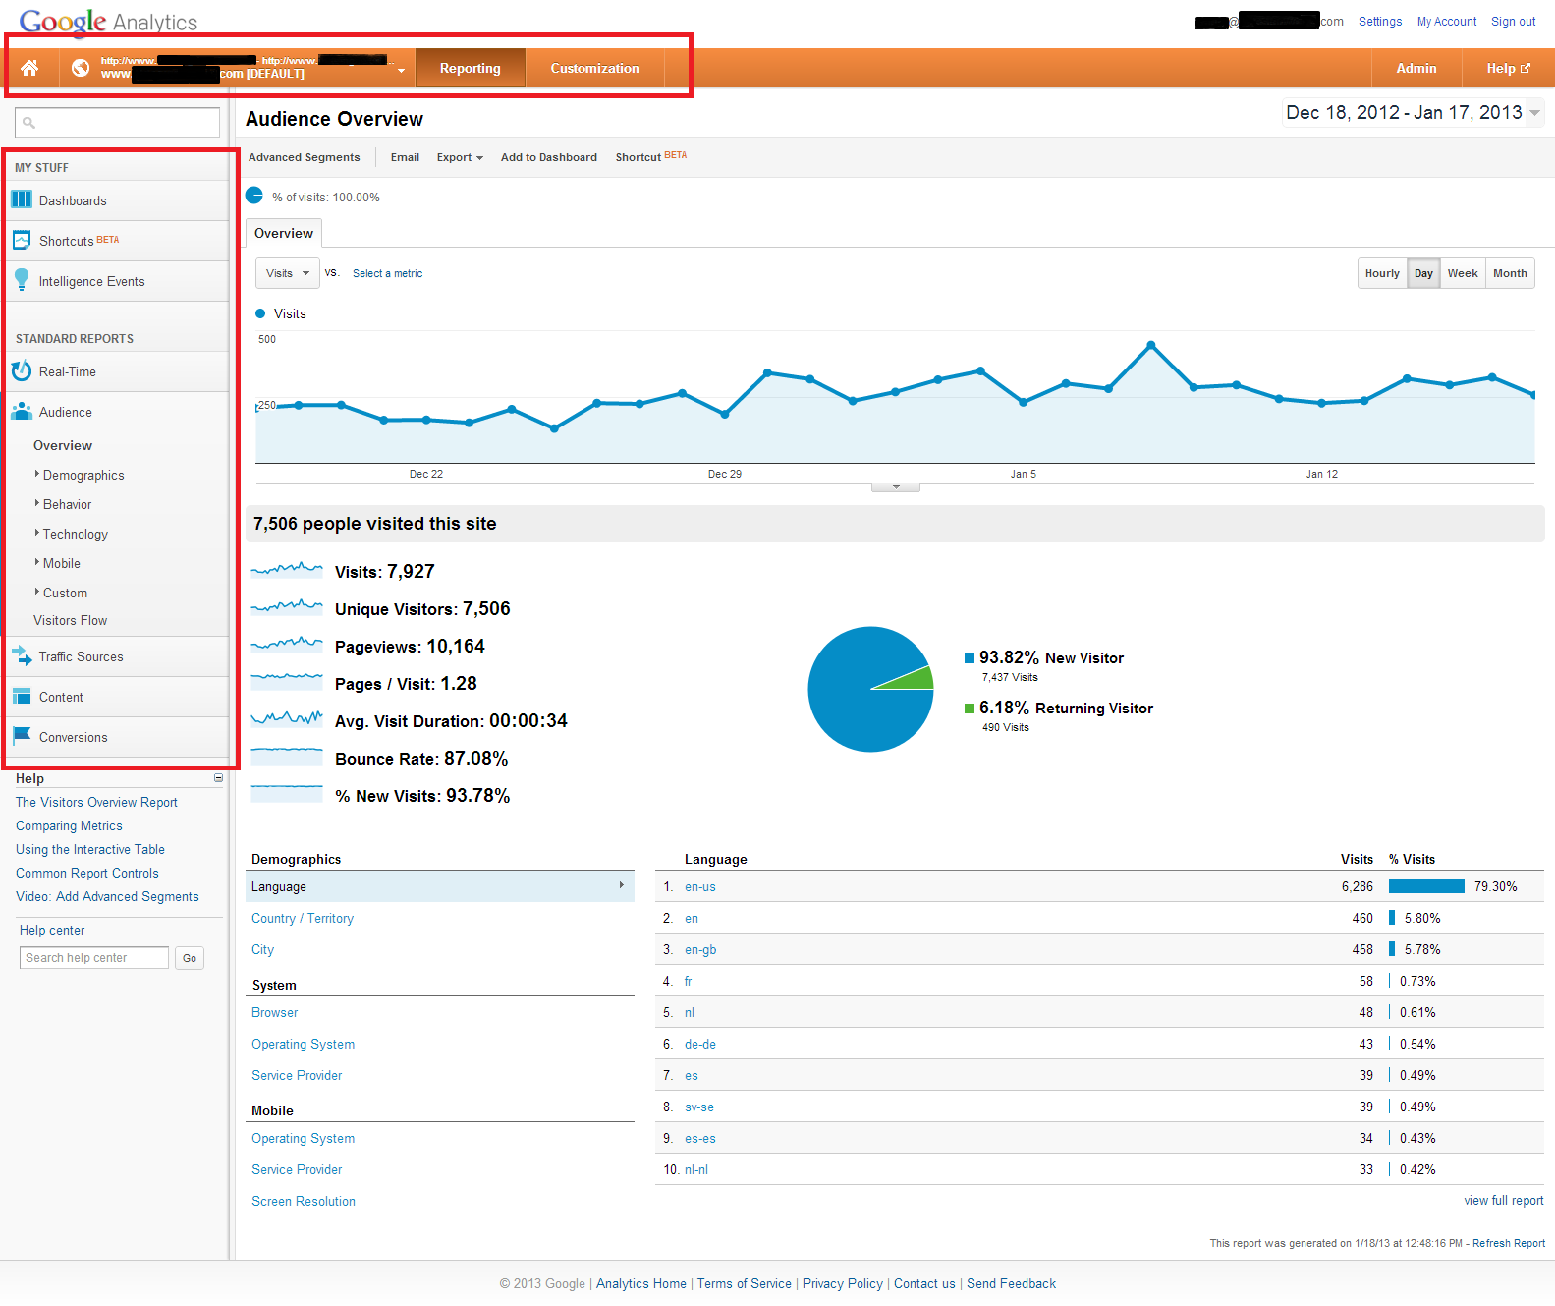Screen dimensions: 1555x1306
Task: Click the sidebar search input field
Action: coord(117,123)
